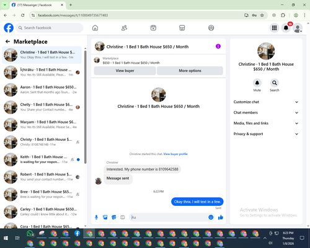This screenshot has height=248, width=310.
Task: Reload the page in browser
Action: click(23, 15)
